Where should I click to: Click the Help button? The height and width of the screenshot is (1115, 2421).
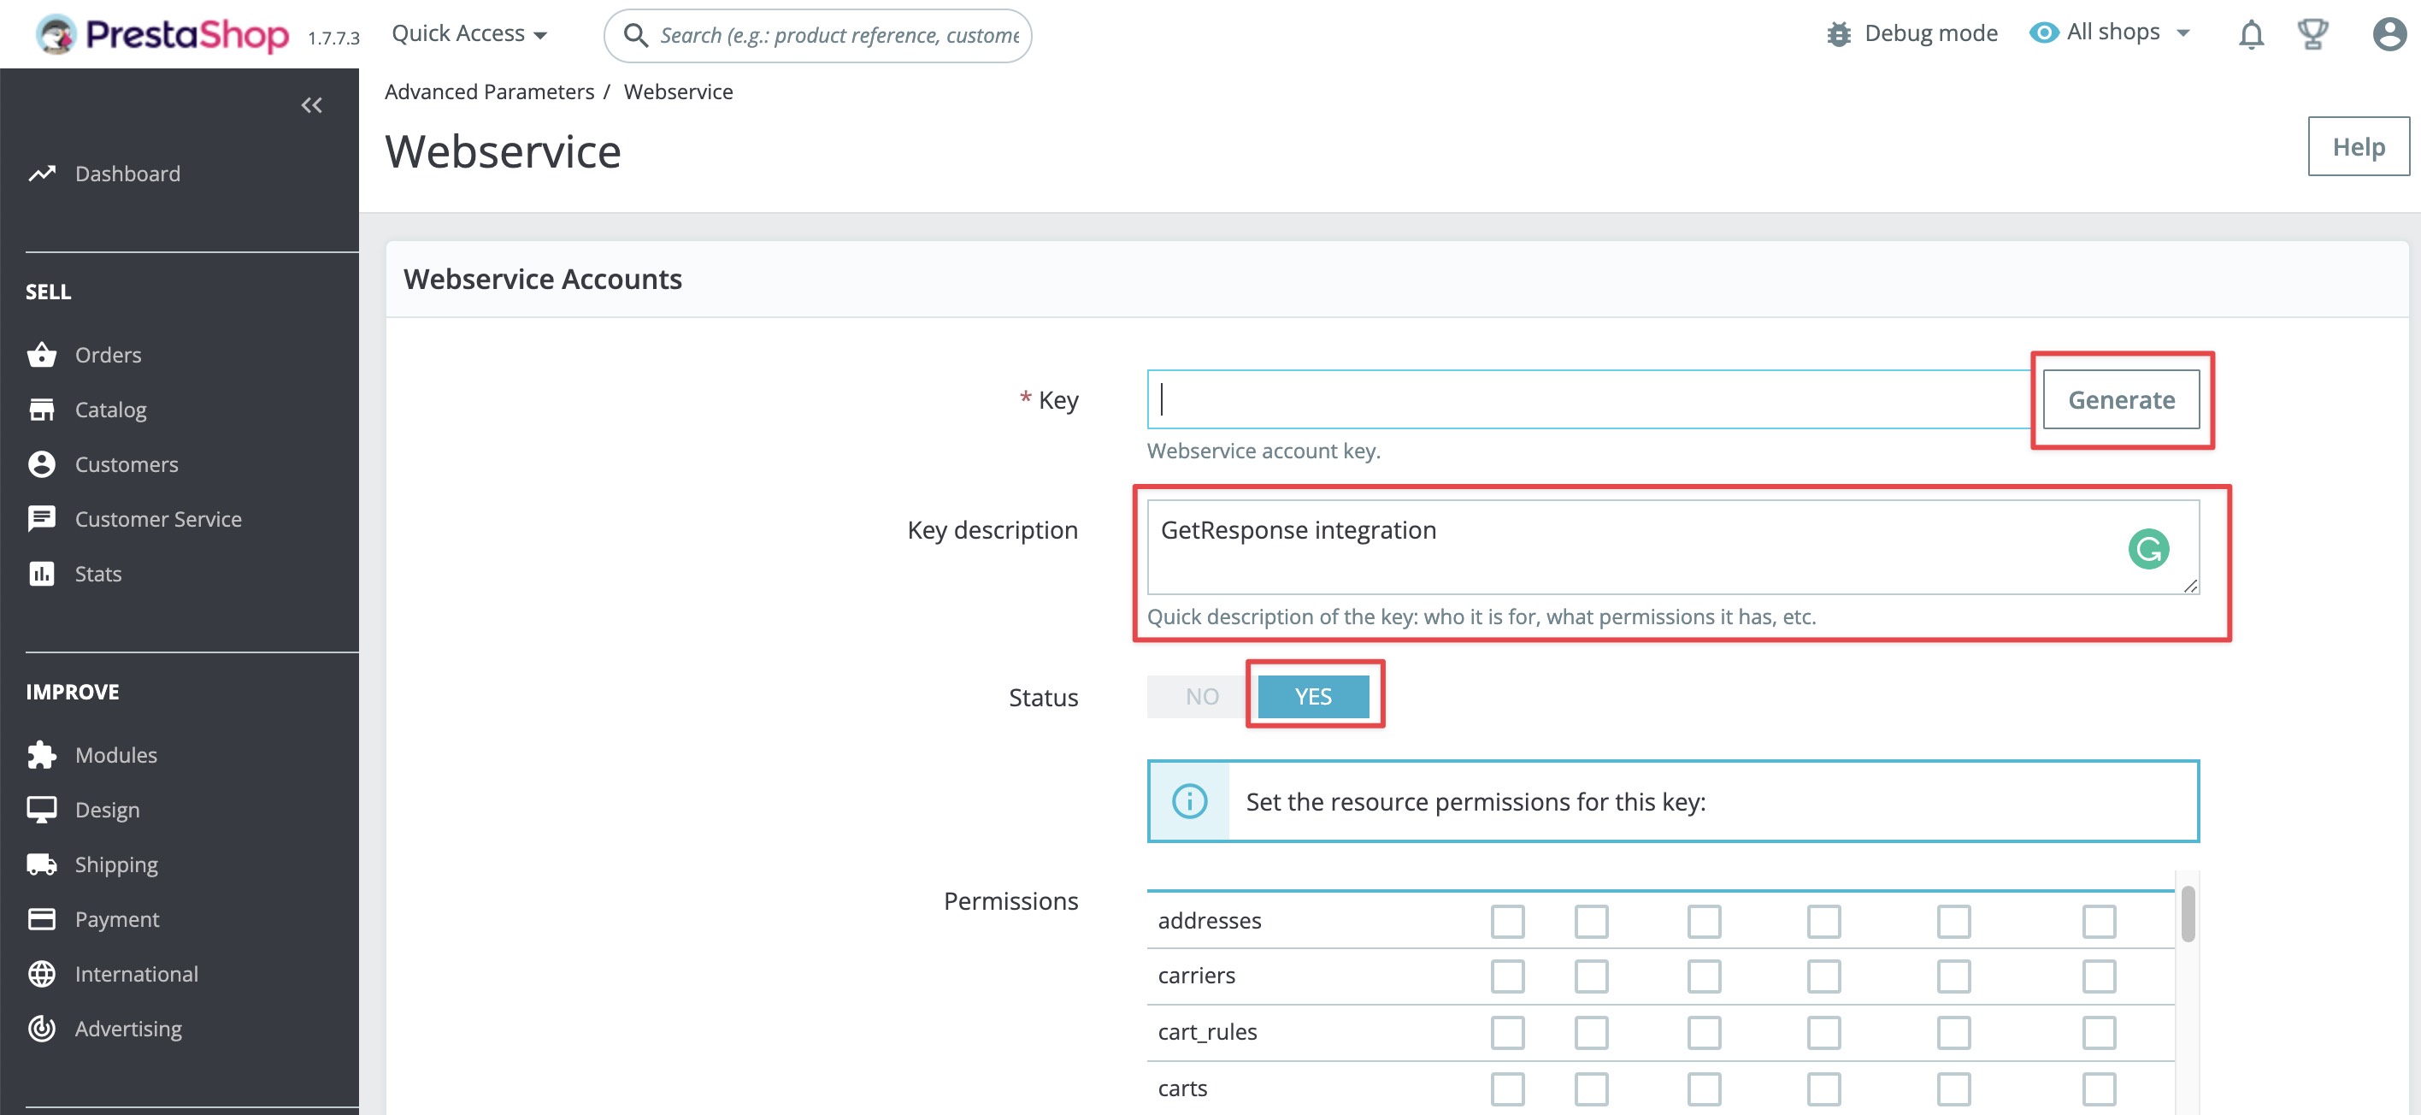[x=2358, y=147]
